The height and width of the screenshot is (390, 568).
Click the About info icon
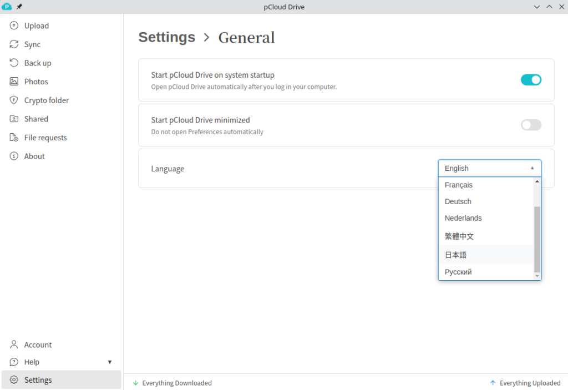click(14, 156)
